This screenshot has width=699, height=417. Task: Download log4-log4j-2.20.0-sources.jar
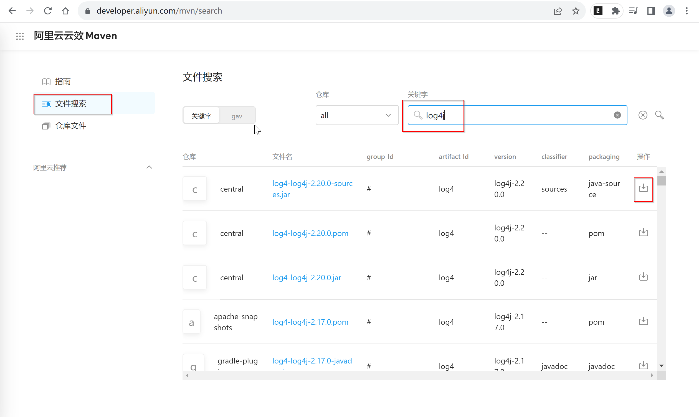point(643,188)
